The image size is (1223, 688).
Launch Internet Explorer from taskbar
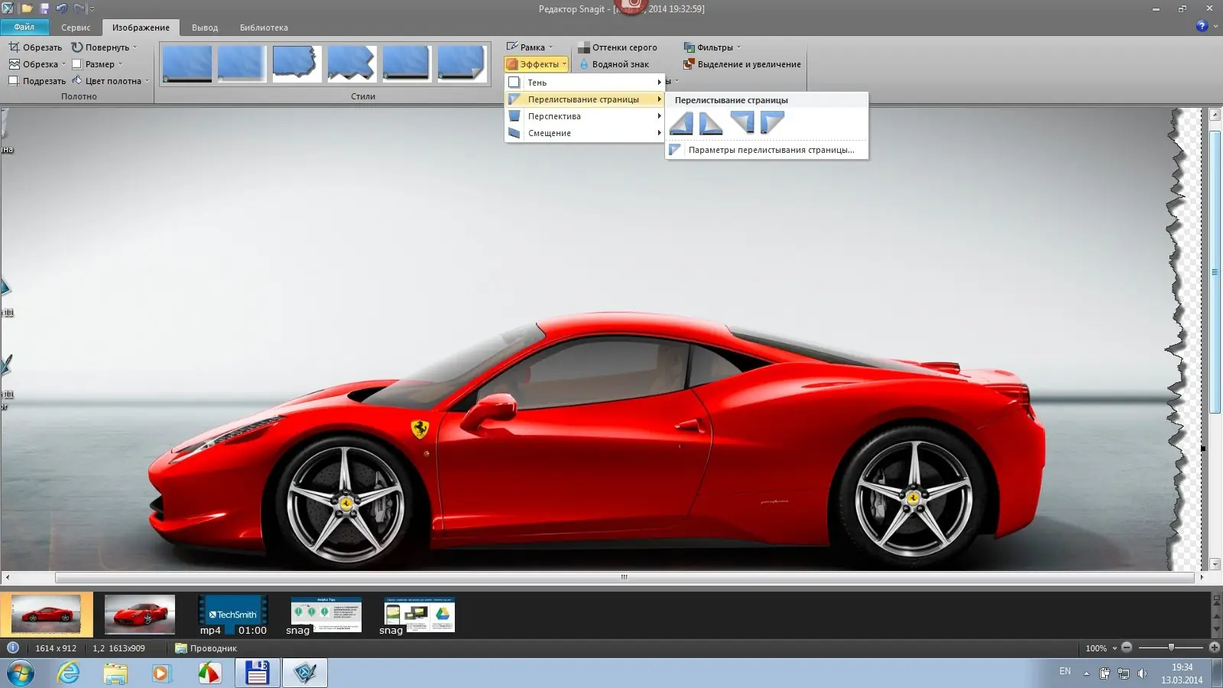click(x=69, y=673)
